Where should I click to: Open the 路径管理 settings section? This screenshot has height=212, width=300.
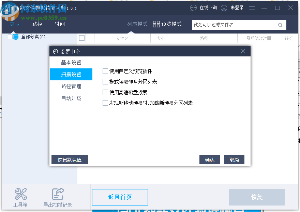click(x=71, y=86)
